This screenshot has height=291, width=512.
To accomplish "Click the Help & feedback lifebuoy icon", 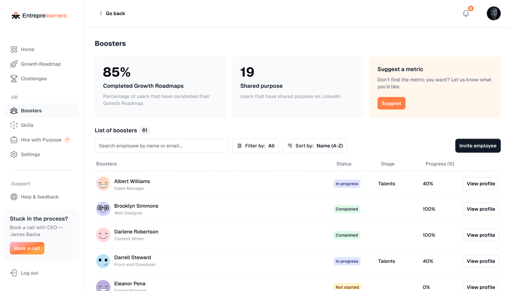I will coord(14,197).
